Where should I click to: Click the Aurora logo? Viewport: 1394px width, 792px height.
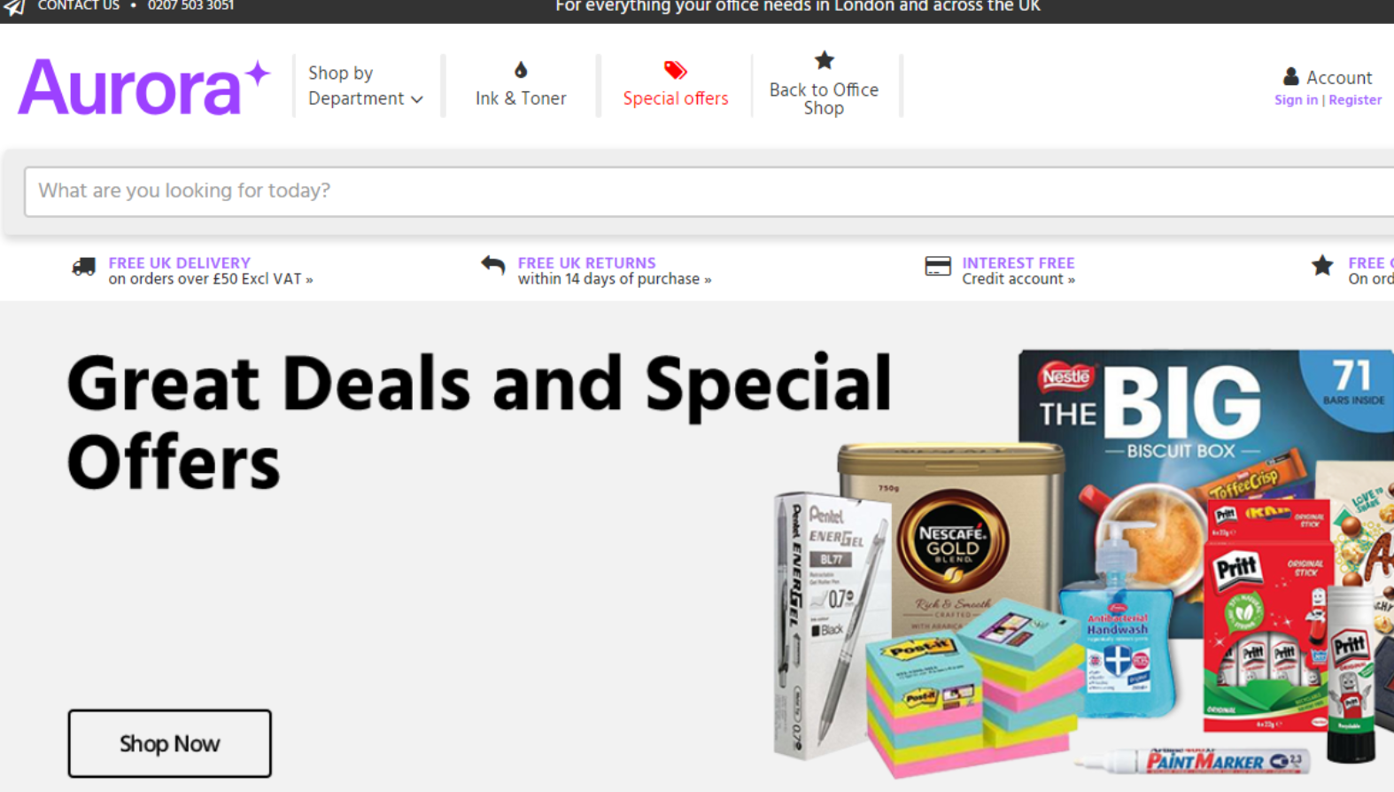(x=143, y=87)
